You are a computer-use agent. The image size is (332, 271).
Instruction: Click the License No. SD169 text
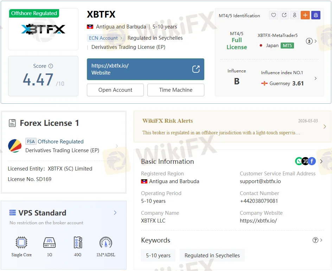tap(30, 179)
